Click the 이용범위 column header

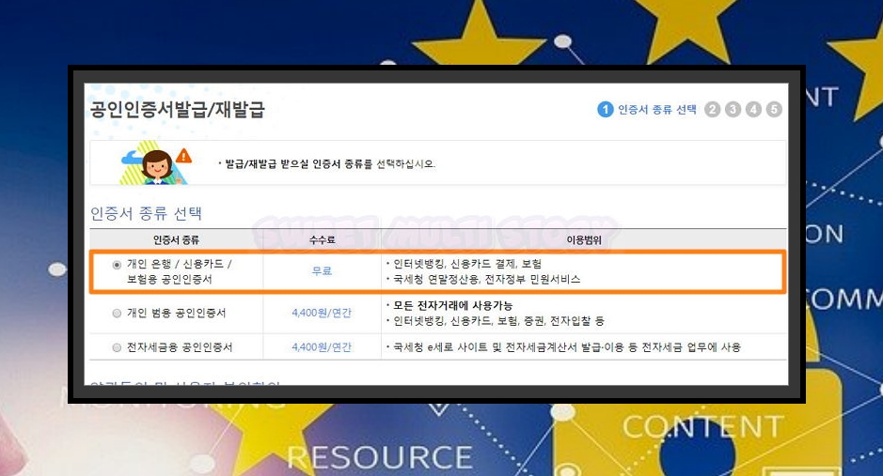[x=584, y=240]
